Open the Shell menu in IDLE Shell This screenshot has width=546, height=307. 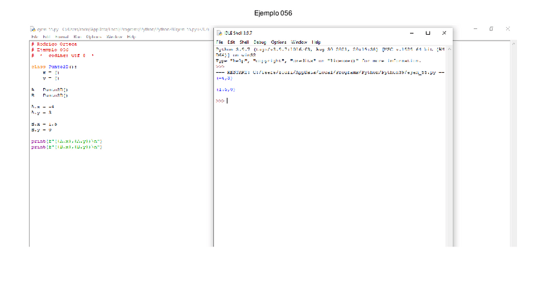point(244,42)
